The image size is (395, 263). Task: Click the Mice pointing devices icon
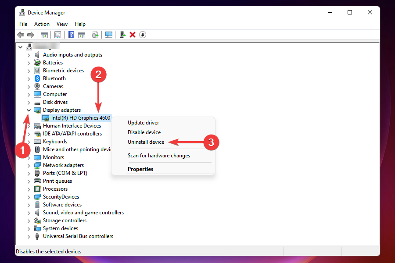coord(37,149)
